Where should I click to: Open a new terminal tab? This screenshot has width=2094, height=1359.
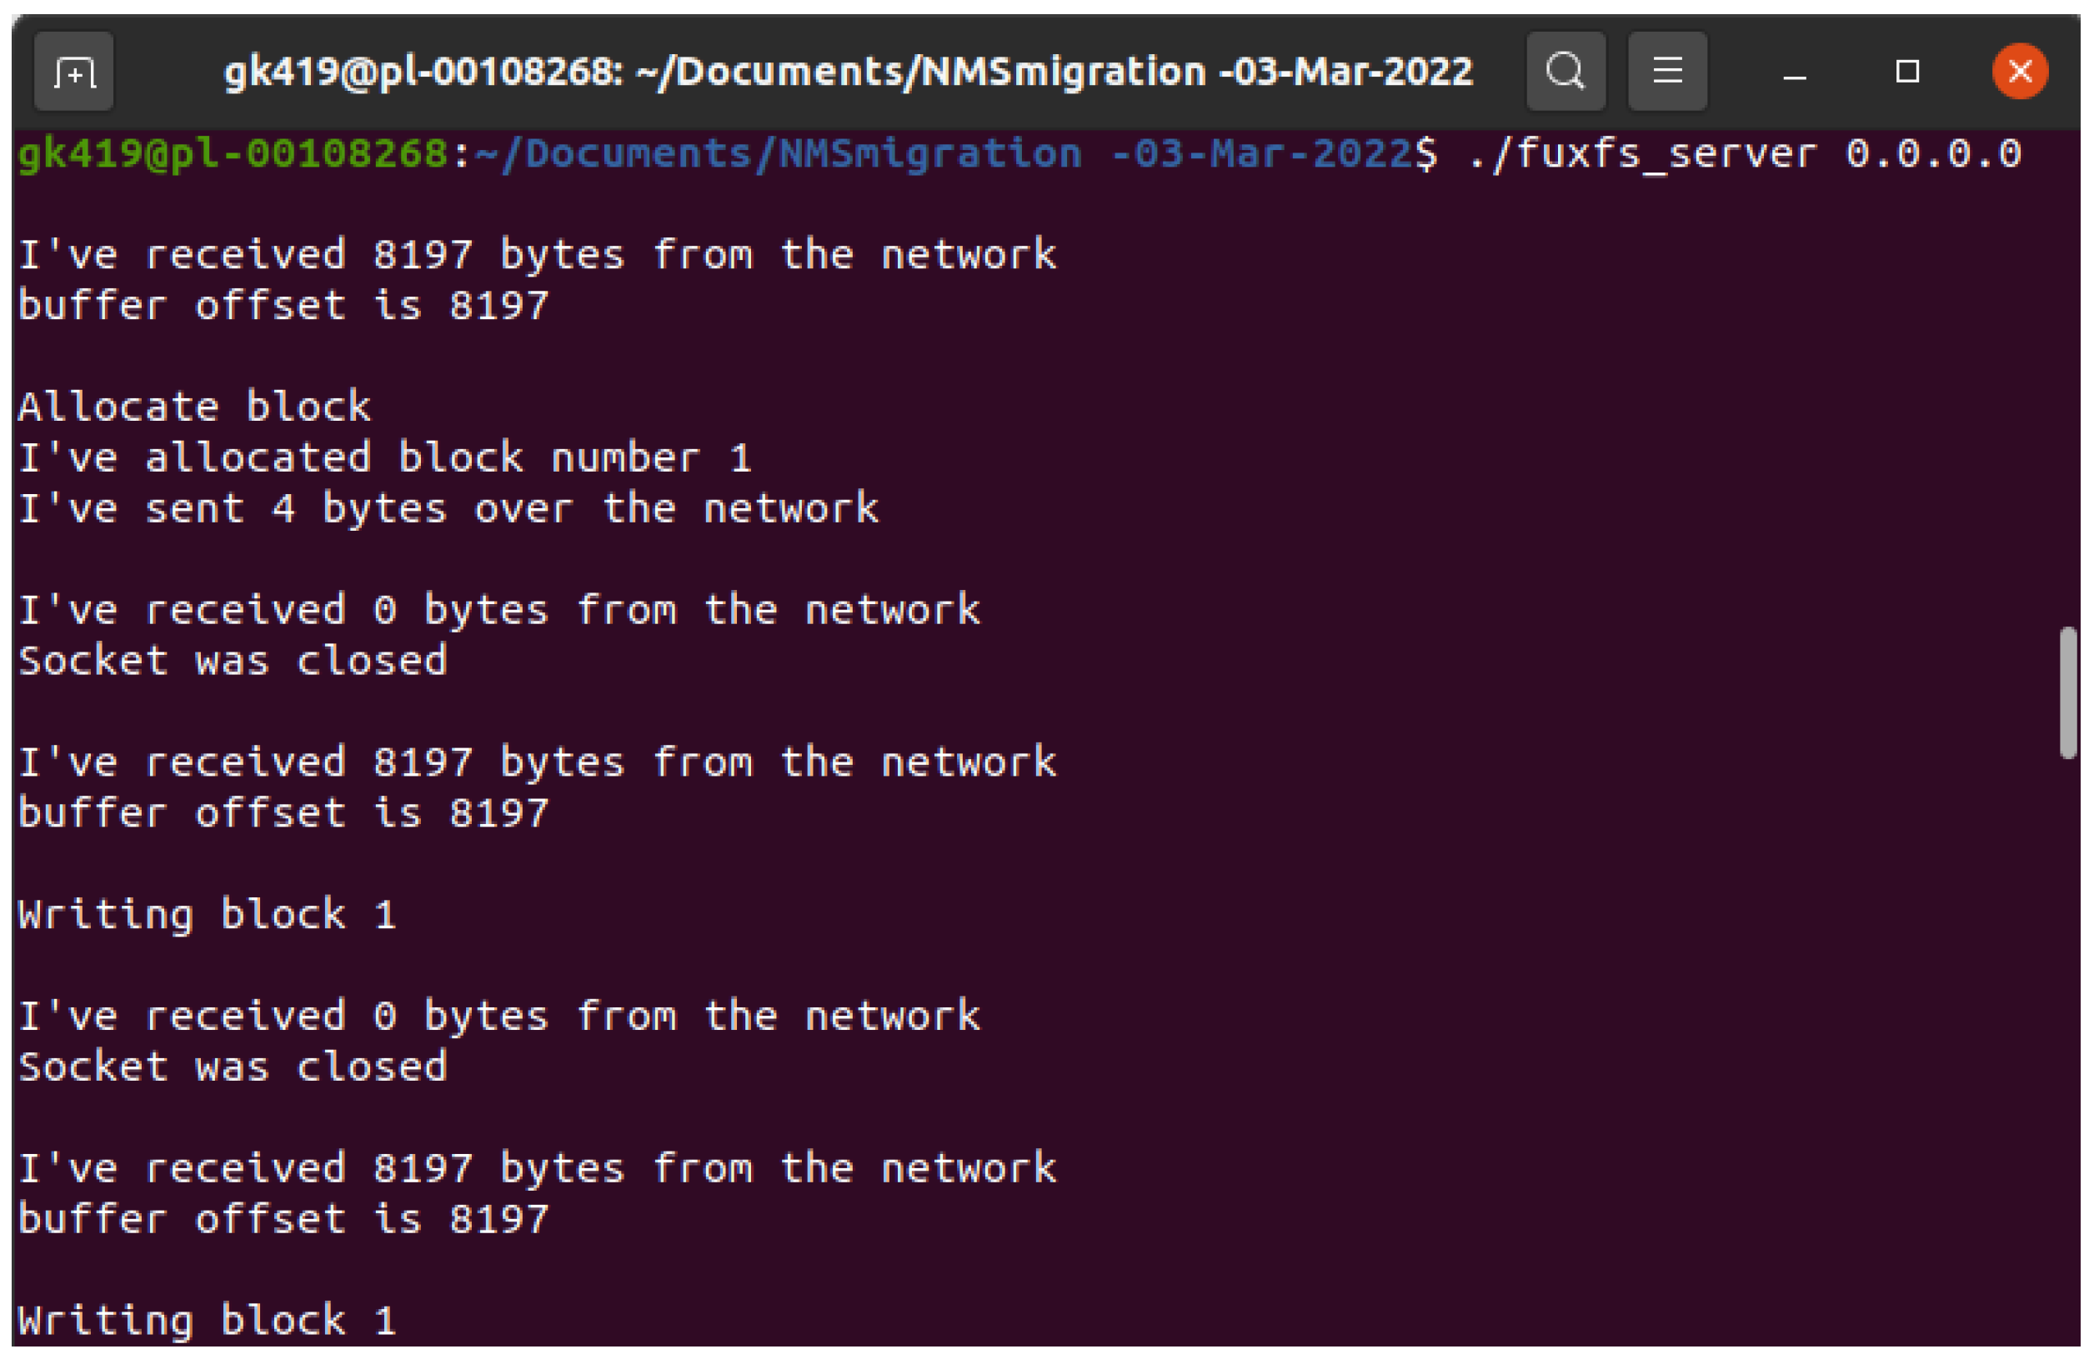point(74,72)
